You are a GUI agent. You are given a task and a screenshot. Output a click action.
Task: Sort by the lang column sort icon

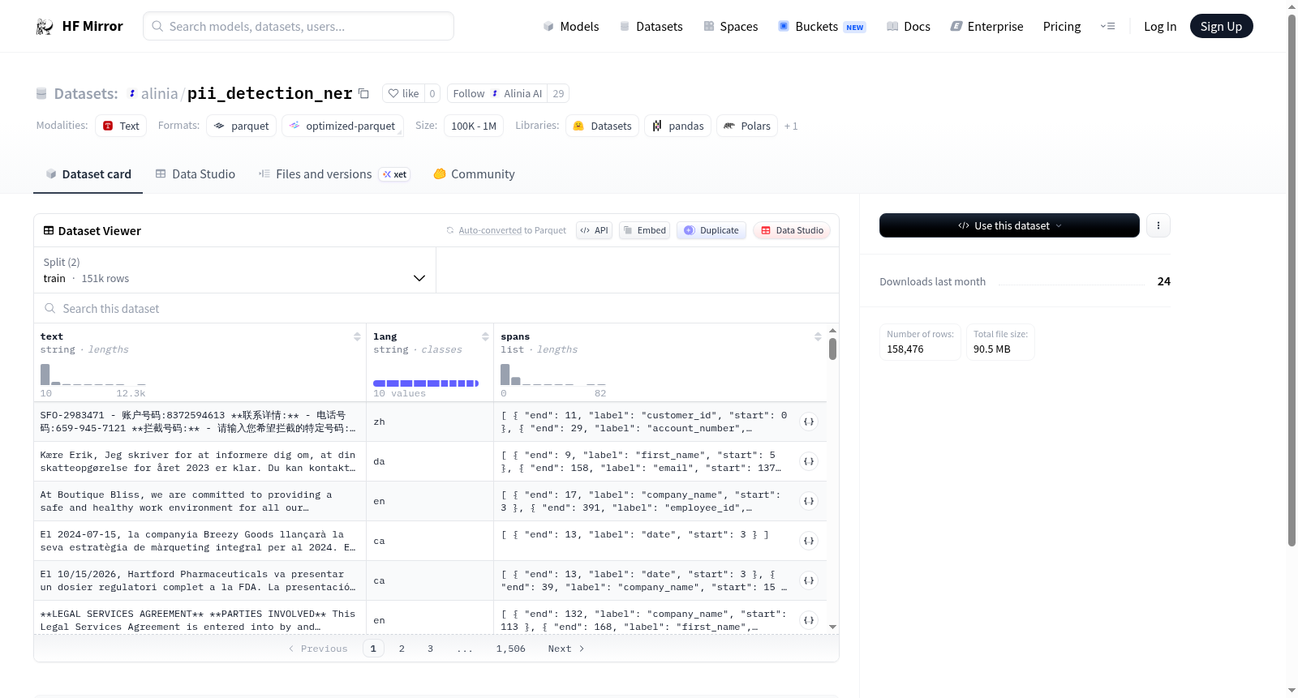tap(485, 336)
